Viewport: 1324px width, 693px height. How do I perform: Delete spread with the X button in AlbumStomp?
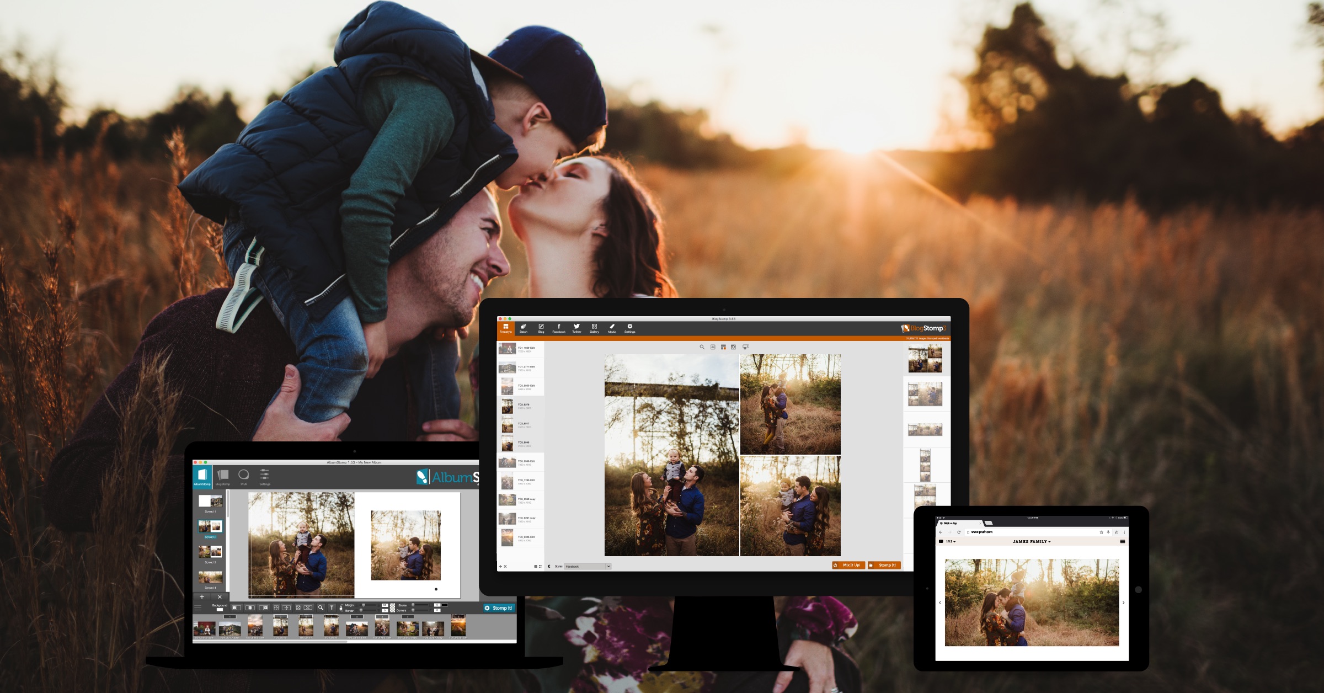(220, 596)
